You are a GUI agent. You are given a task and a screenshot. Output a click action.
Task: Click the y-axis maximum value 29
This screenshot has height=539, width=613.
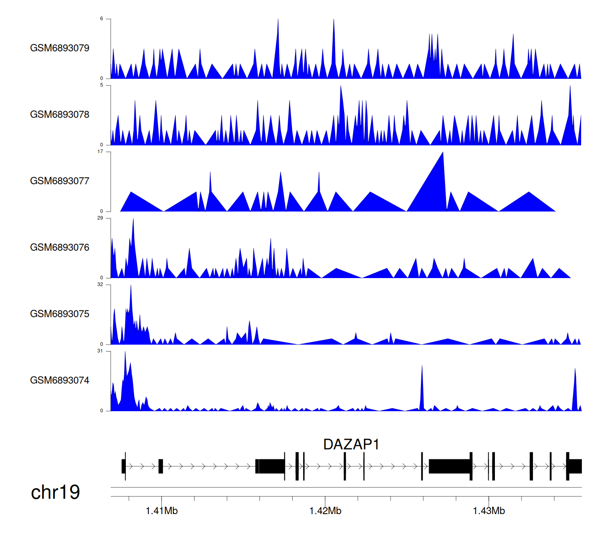(100, 218)
